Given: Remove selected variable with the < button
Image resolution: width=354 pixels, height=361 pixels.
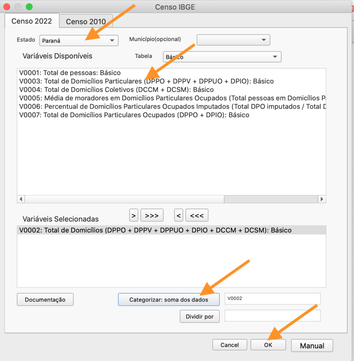Looking at the screenshot, I should (179, 215).
